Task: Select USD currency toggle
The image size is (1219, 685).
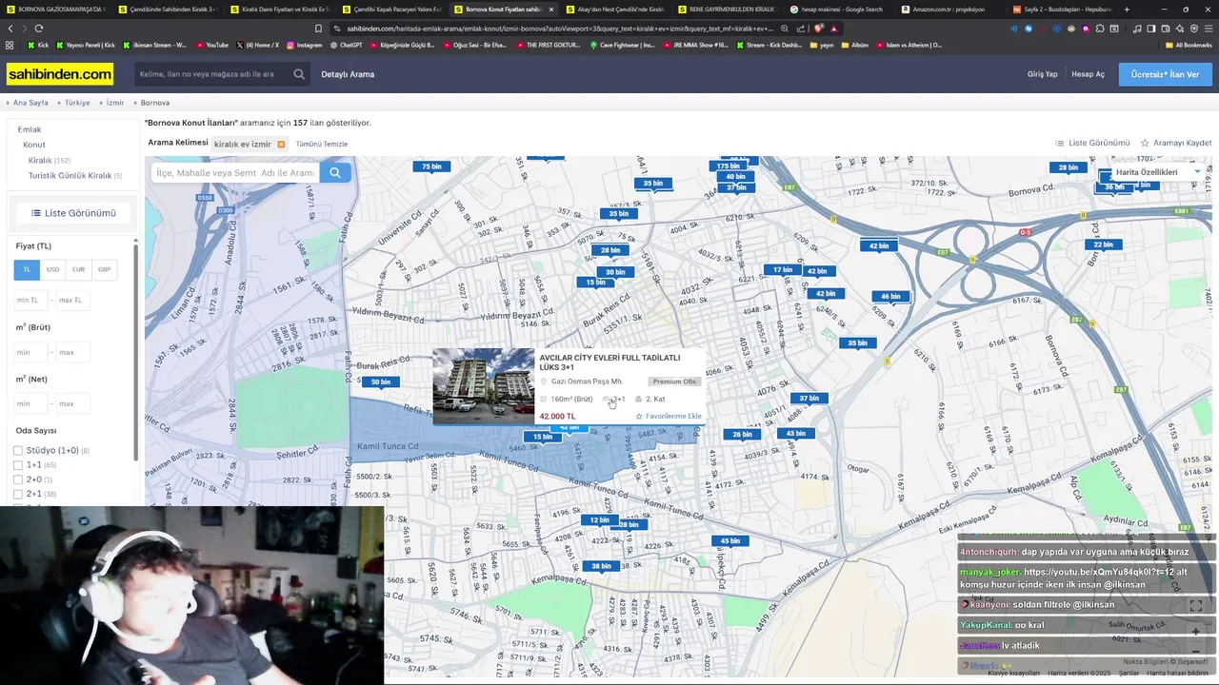Action: tap(53, 270)
